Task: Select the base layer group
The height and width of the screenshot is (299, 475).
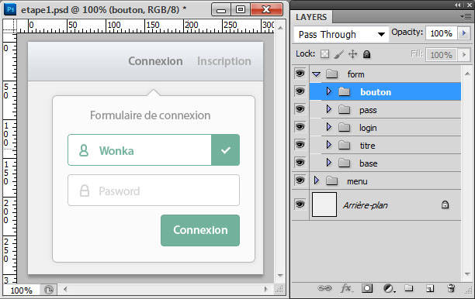Action: tap(385, 163)
